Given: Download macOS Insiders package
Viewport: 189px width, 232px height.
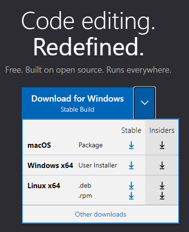Looking at the screenshot, I should pos(162,145).
